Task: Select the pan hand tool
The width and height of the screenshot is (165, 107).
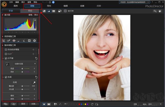Action: [x=160, y=11]
